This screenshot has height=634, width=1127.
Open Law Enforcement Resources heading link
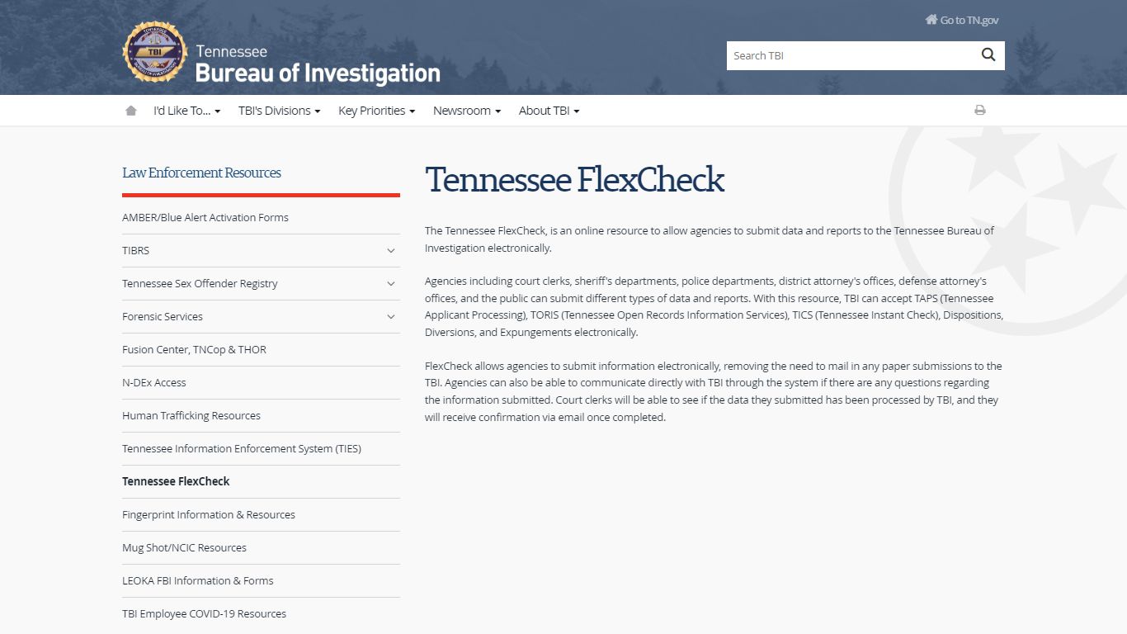tap(201, 173)
